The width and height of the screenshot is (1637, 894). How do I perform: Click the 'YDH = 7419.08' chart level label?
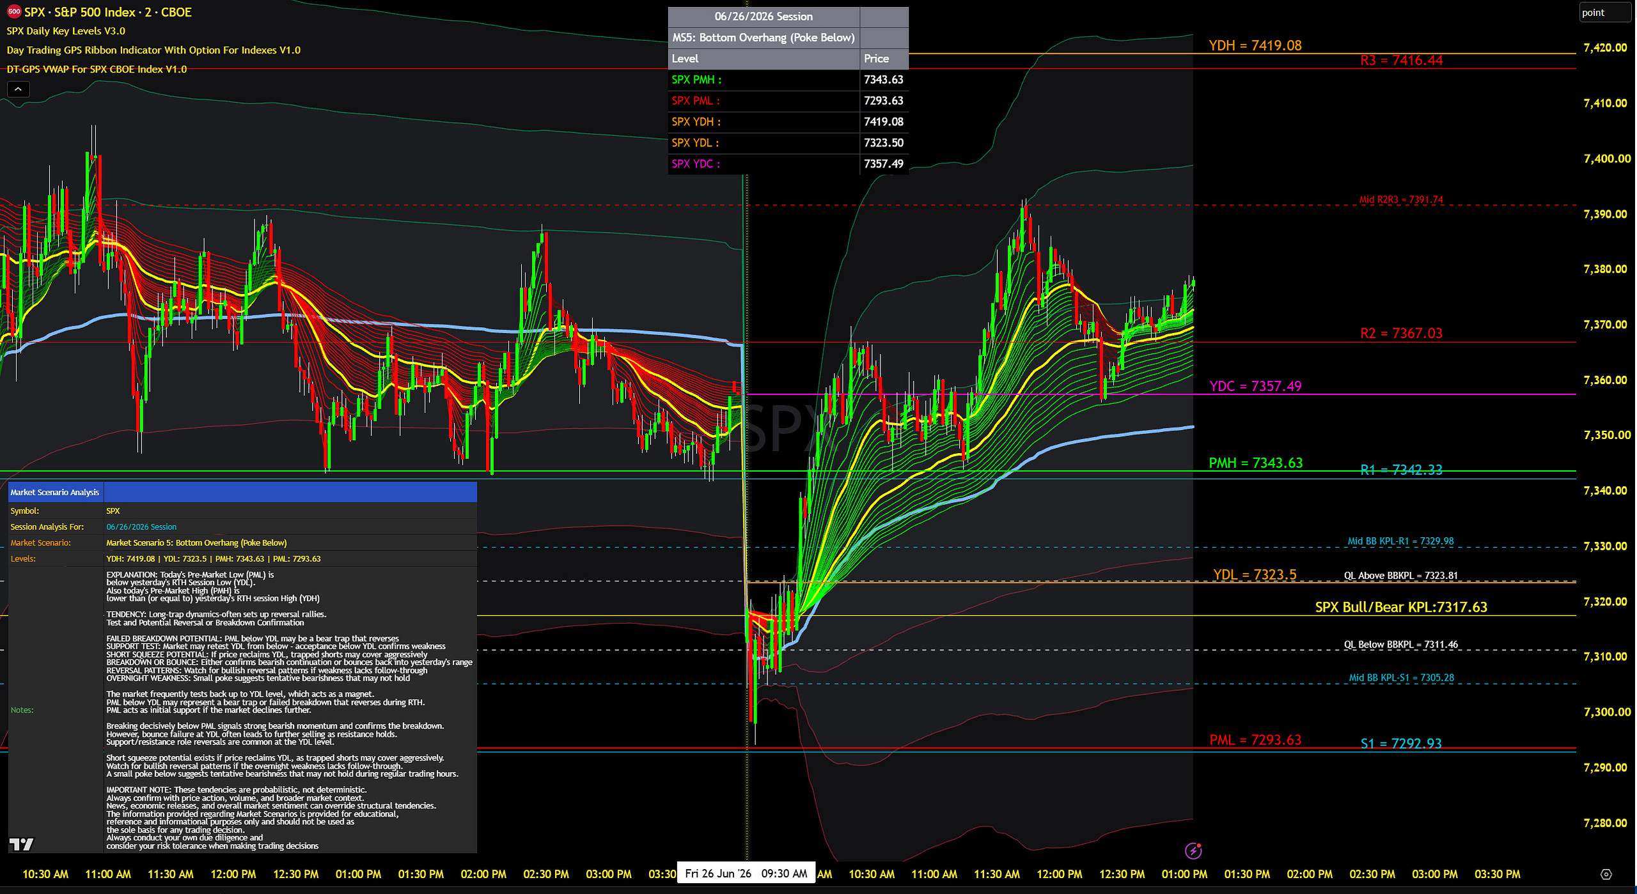[x=1255, y=45]
